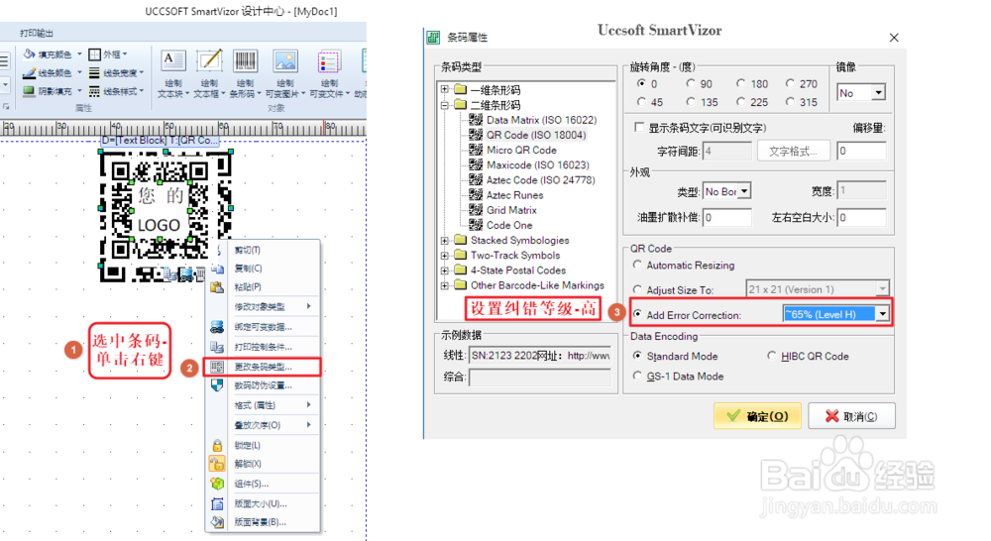Expand the 一维条形码 tree folder
The height and width of the screenshot is (541, 991).
pos(445,90)
